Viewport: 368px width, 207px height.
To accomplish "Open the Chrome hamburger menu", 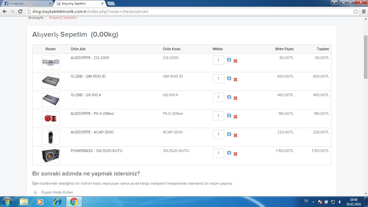I will click(363, 12).
